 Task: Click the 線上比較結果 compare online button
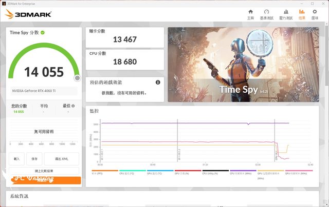pyautogui.click(x=44, y=171)
